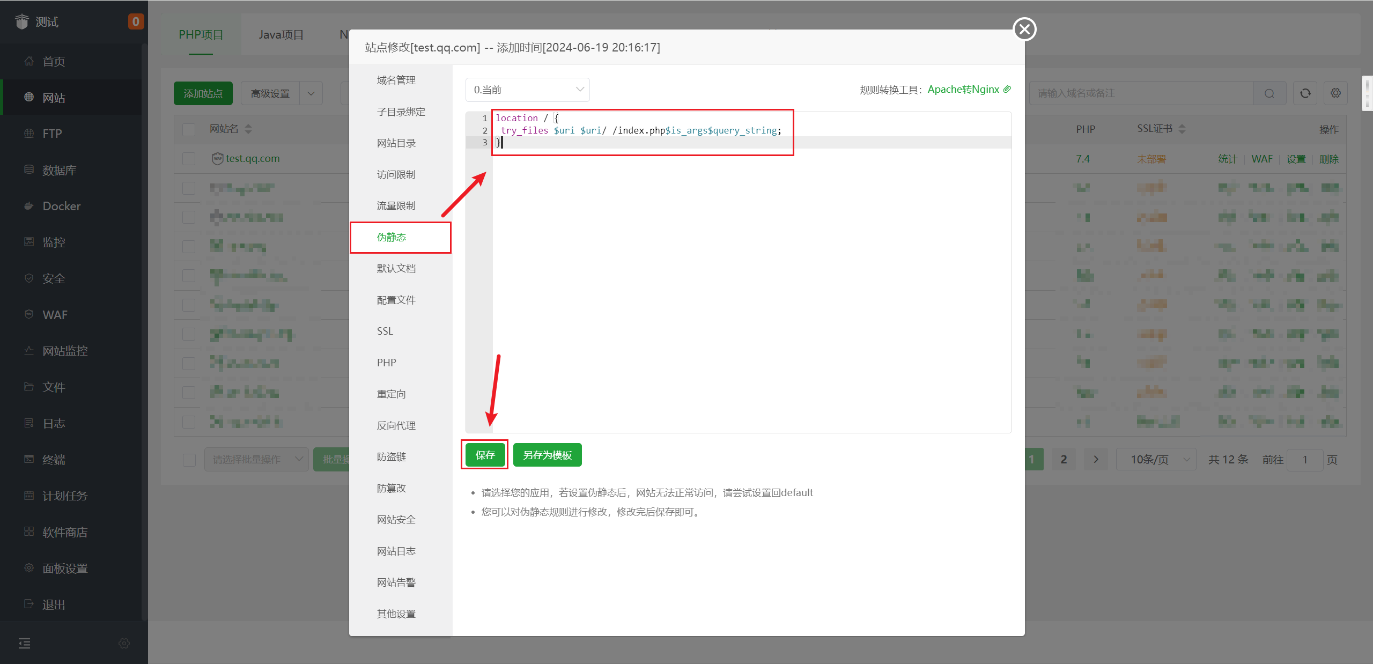Screen dimensions: 1373x664
Task: Click the home icon in the sidebar
Action: pyautogui.click(x=29, y=61)
